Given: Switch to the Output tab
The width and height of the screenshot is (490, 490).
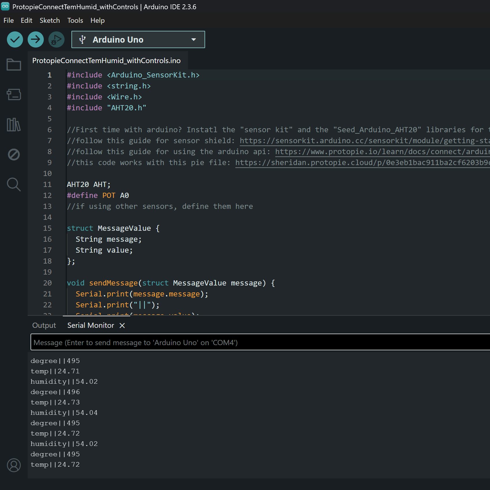Looking at the screenshot, I should [x=44, y=325].
